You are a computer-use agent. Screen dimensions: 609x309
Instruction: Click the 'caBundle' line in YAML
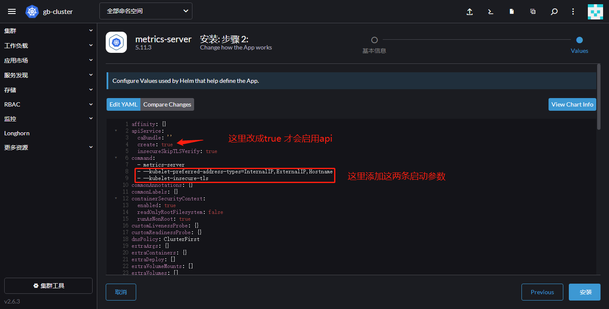coord(155,138)
